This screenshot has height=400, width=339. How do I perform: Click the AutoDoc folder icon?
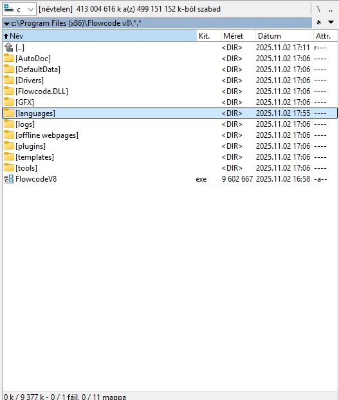pos(8,59)
